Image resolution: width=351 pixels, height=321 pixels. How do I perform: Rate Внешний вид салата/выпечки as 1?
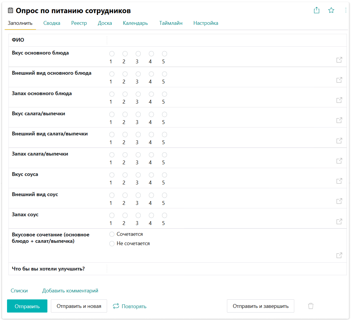(x=112, y=135)
